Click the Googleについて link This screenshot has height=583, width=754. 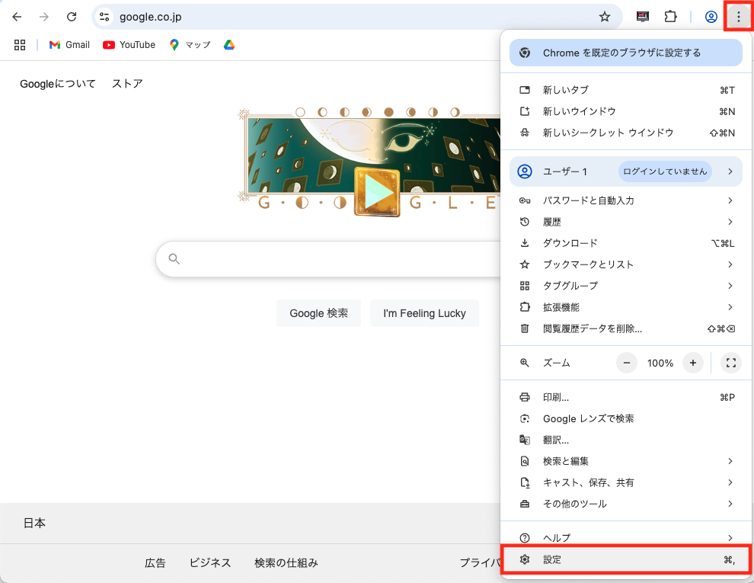click(x=58, y=84)
